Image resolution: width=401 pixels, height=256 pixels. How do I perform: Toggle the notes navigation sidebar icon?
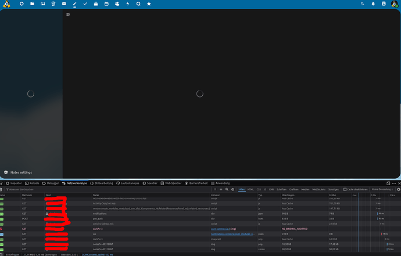click(68, 14)
